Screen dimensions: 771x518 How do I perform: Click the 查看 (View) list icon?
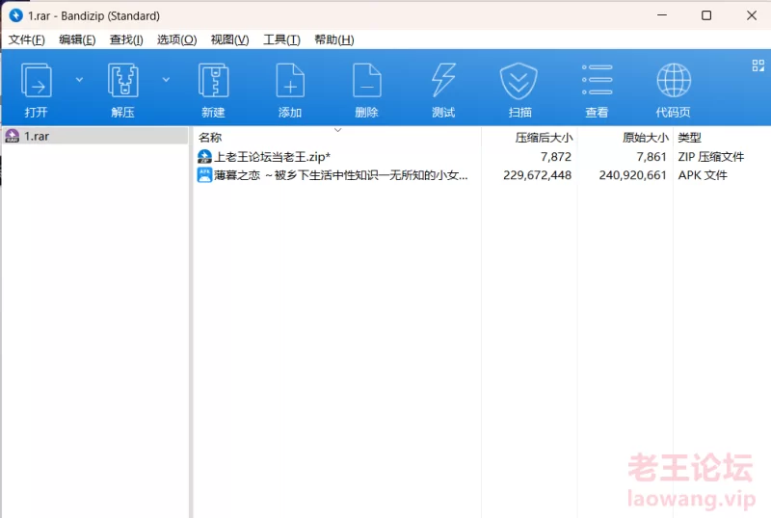597,80
